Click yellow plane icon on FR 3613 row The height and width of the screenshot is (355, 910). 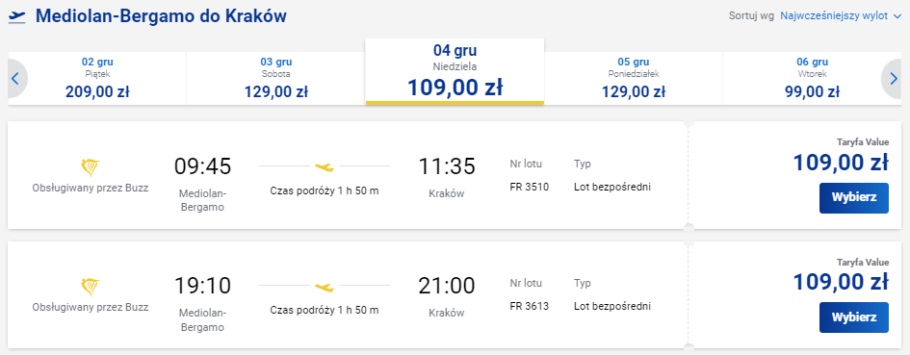325,286
